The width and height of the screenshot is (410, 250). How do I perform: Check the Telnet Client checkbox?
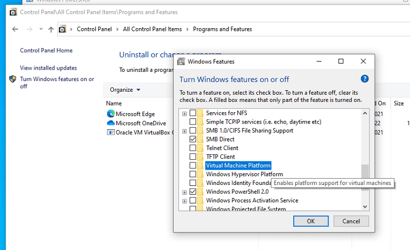(x=193, y=148)
